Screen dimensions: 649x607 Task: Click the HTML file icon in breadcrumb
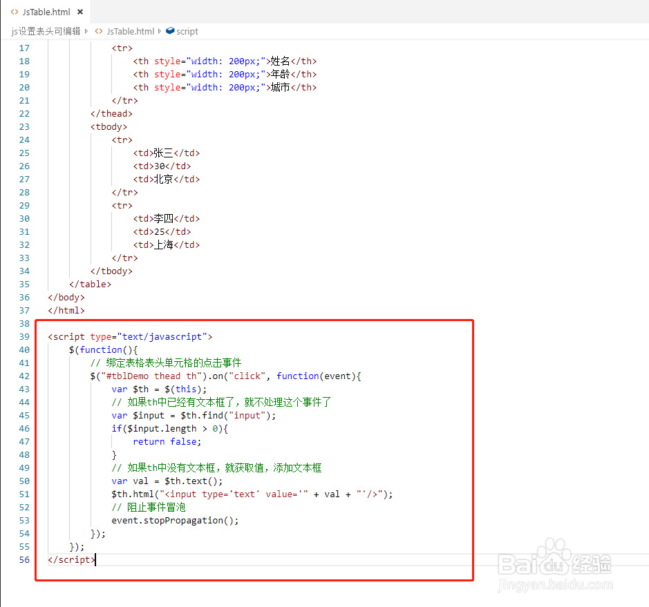tap(99, 31)
